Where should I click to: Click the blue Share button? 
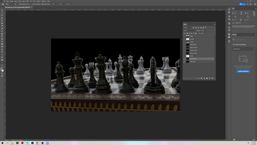[243, 4]
